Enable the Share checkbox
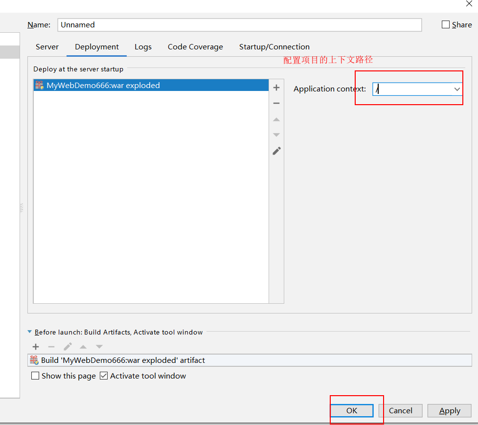Image resolution: width=478 pixels, height=425 pixels. pos(445,24)
